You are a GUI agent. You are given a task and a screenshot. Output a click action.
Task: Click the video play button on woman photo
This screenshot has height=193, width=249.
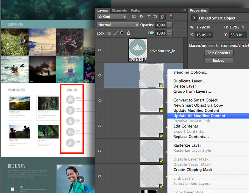(x=81, y=180)
